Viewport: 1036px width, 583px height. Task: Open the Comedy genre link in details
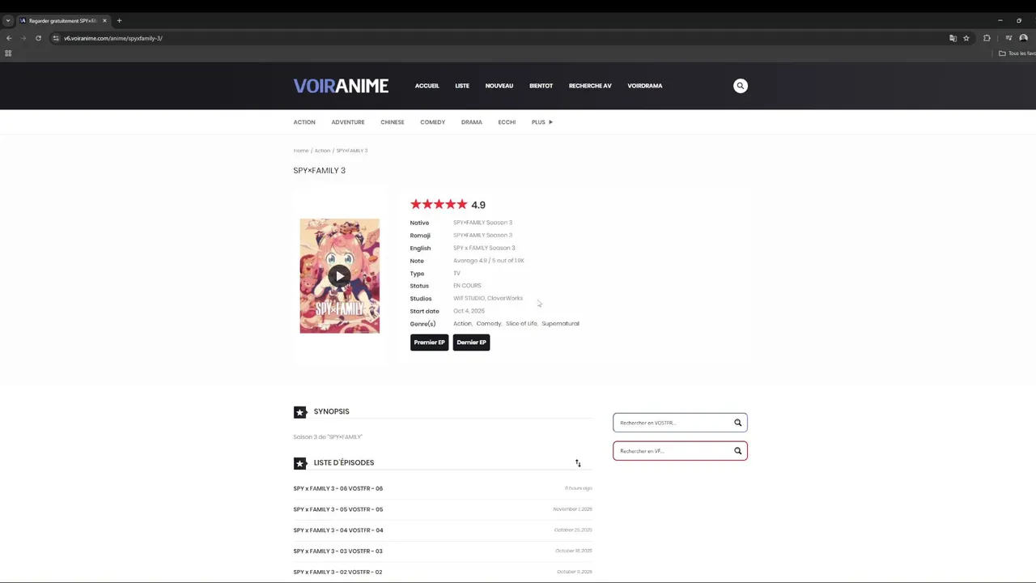(x=488, y=324)
